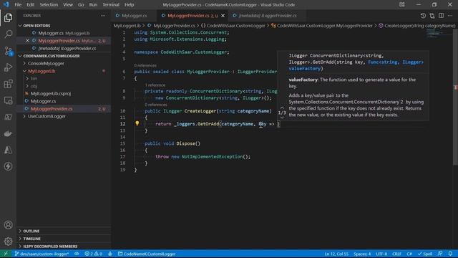Open the File menu
Viewport: 458px width, 258px height.
[x=18, y=5]
